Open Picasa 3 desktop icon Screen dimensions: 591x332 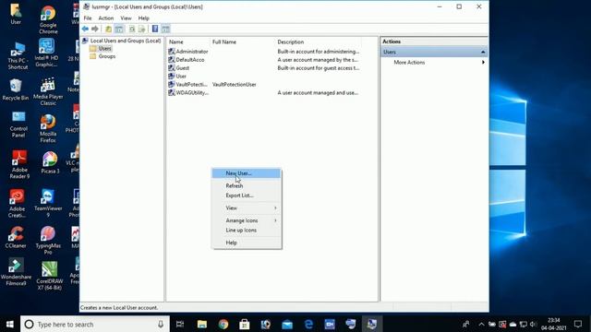[50, 162]
